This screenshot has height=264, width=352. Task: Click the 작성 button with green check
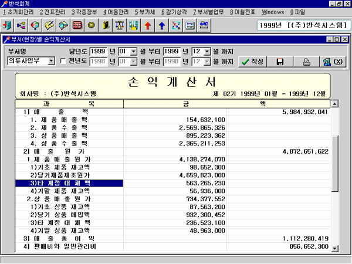(252, 62)
